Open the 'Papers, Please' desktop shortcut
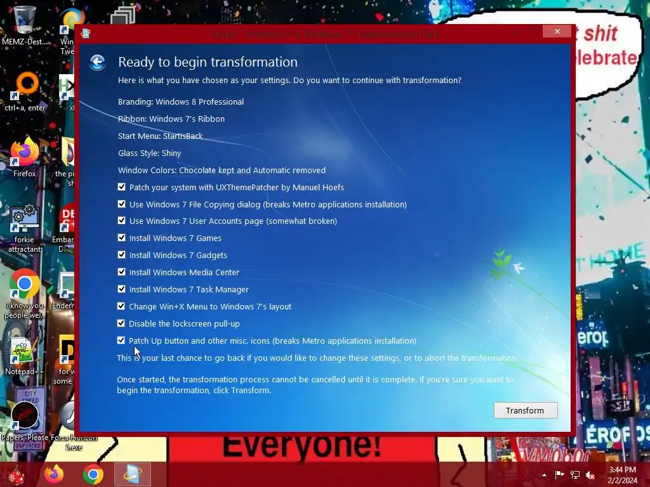This screenshot has width=650, height=487. pos(25,420)
